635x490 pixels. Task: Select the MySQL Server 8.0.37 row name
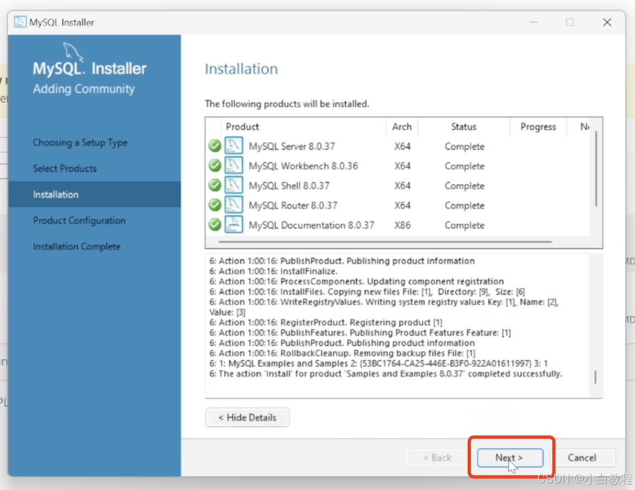[292, 146]
